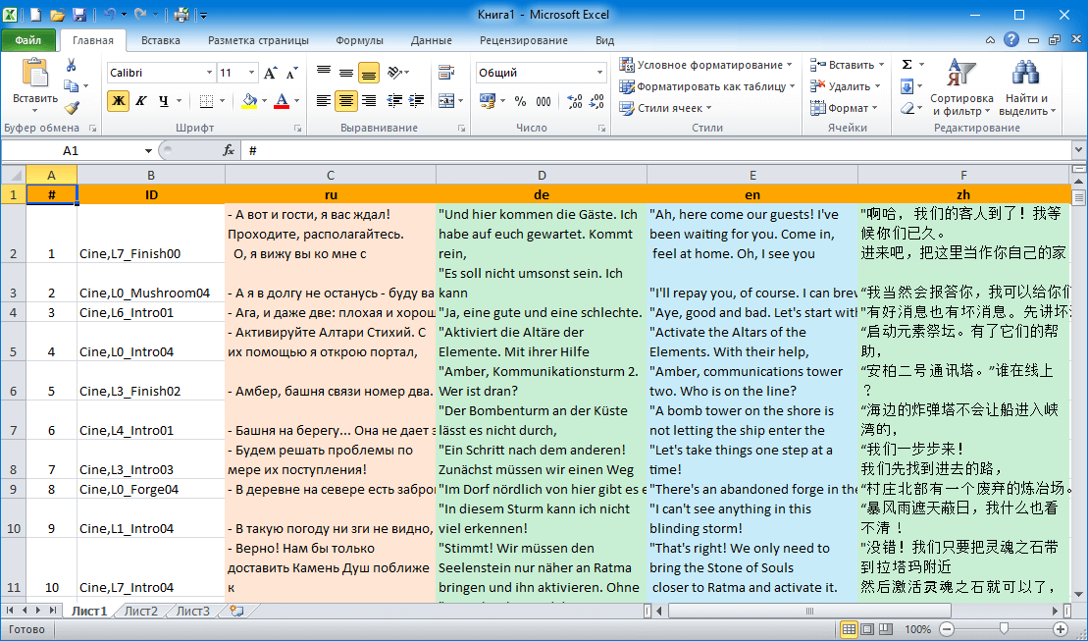Open Format as Table (Форматировать как таблицу)

coord(707,86)
